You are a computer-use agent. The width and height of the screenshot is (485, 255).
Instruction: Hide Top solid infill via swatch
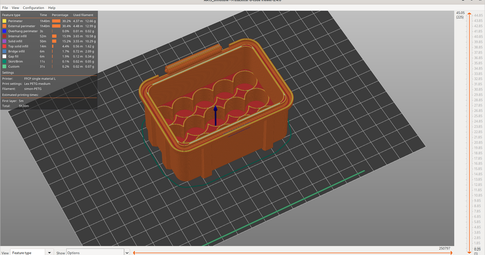tap(4, 46)
